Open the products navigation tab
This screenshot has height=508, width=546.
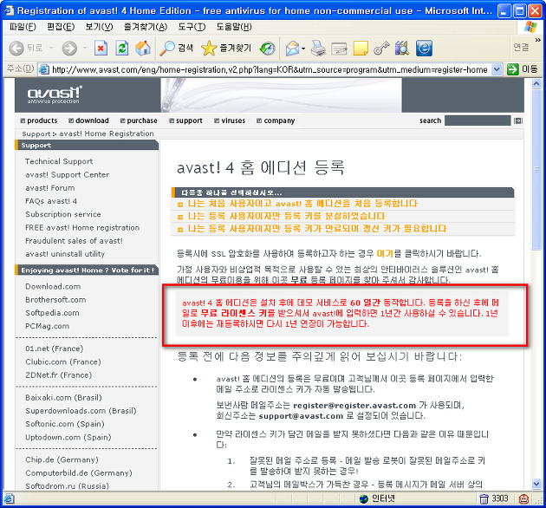point(39,120)
